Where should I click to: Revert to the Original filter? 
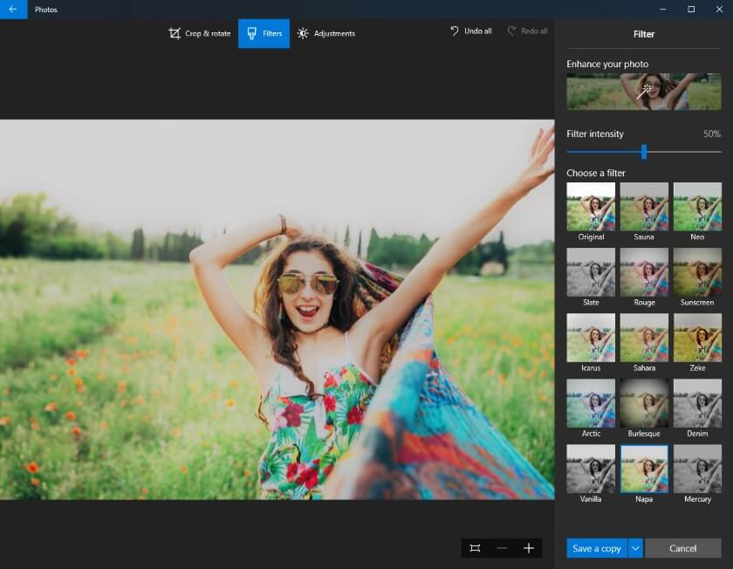click(591, 206)
